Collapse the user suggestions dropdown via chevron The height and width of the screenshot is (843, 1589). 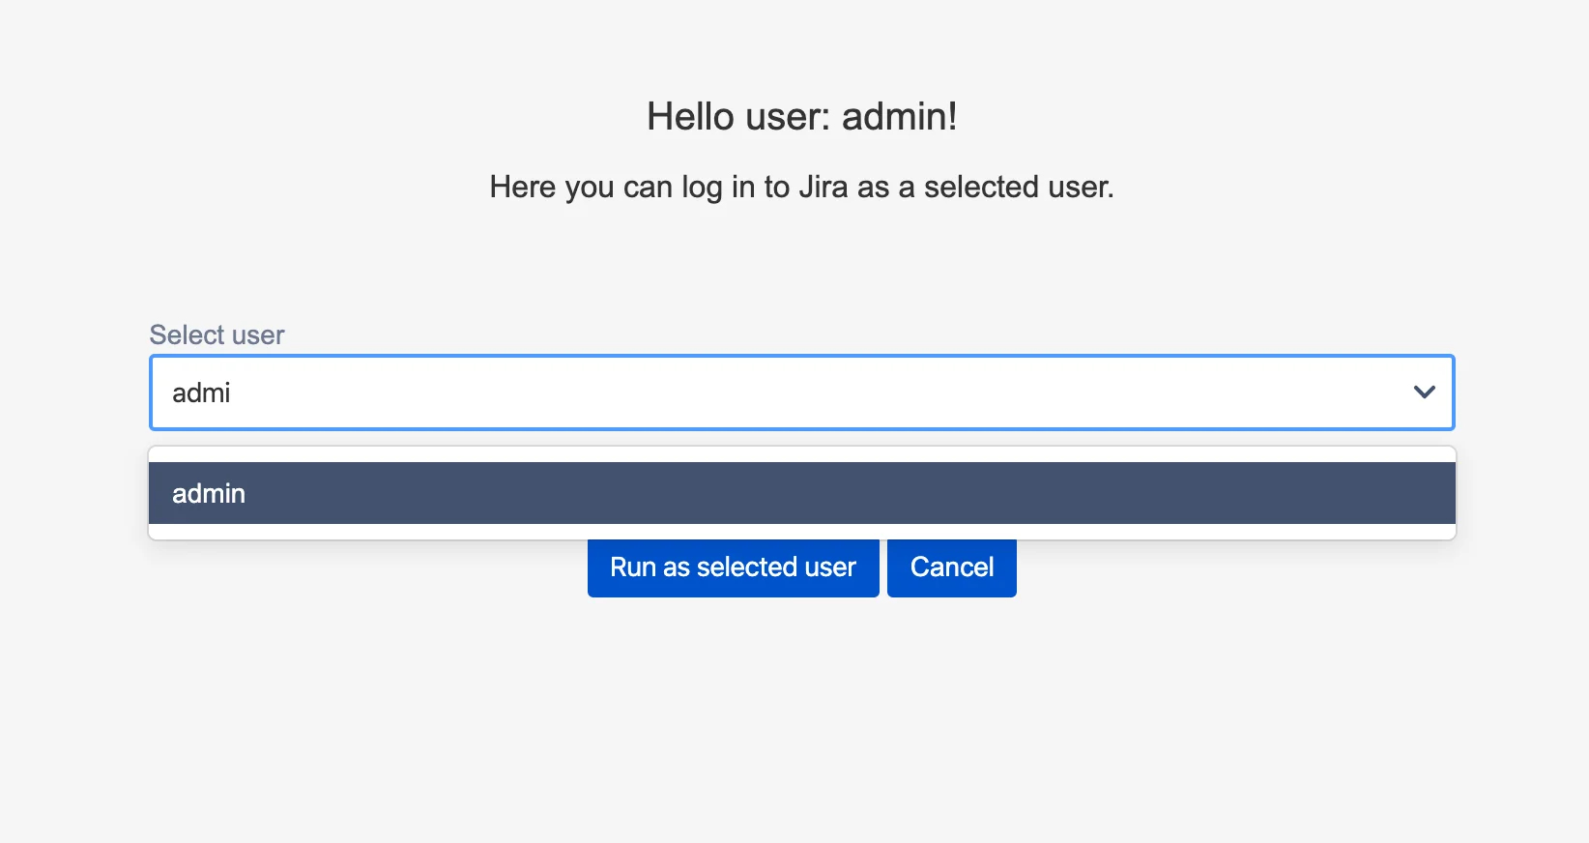tap(1424, 392)
